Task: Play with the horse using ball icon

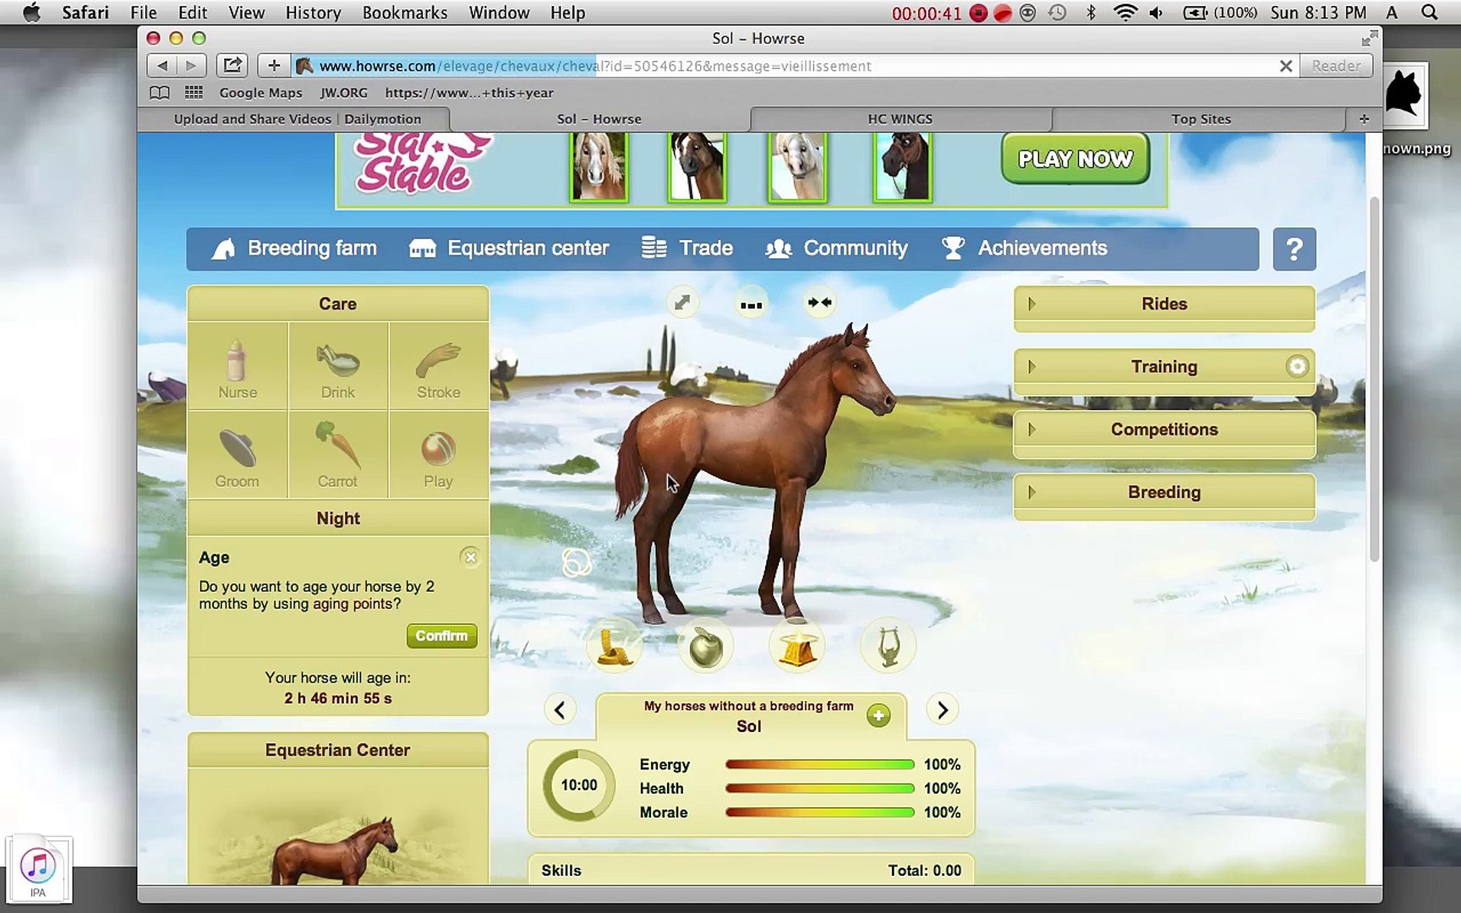Action: (439, 456)
